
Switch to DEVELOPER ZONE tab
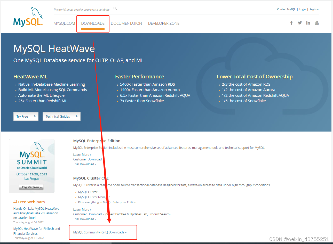[x=164, y=23]
